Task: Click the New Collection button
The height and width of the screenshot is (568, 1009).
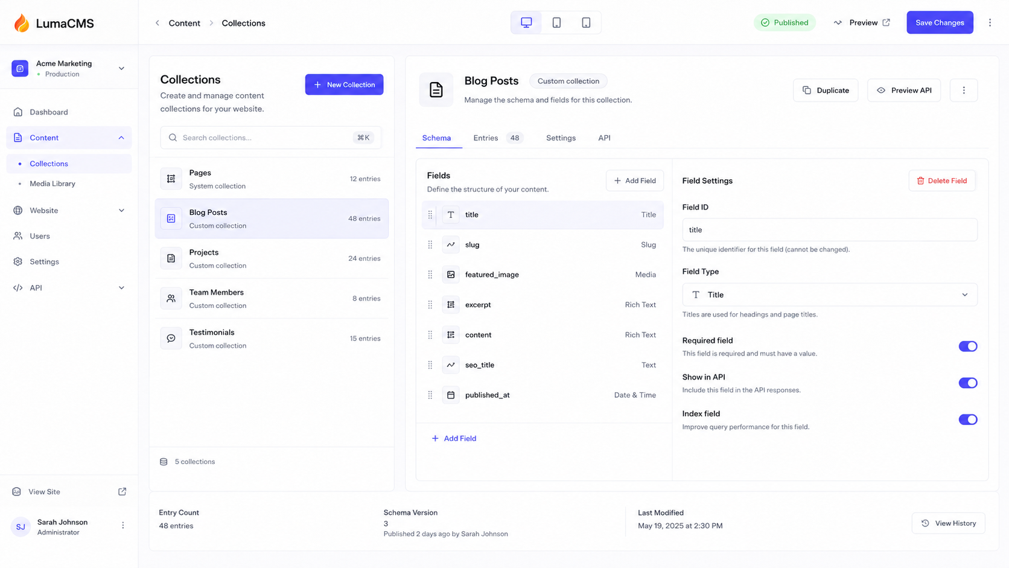Action: tap(344, 85)
